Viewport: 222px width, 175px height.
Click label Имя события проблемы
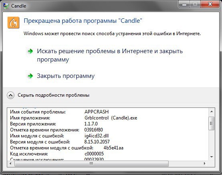tap(38, 112)
